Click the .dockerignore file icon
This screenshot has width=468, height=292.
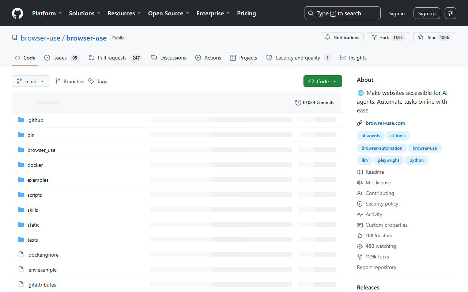point(21,255)
